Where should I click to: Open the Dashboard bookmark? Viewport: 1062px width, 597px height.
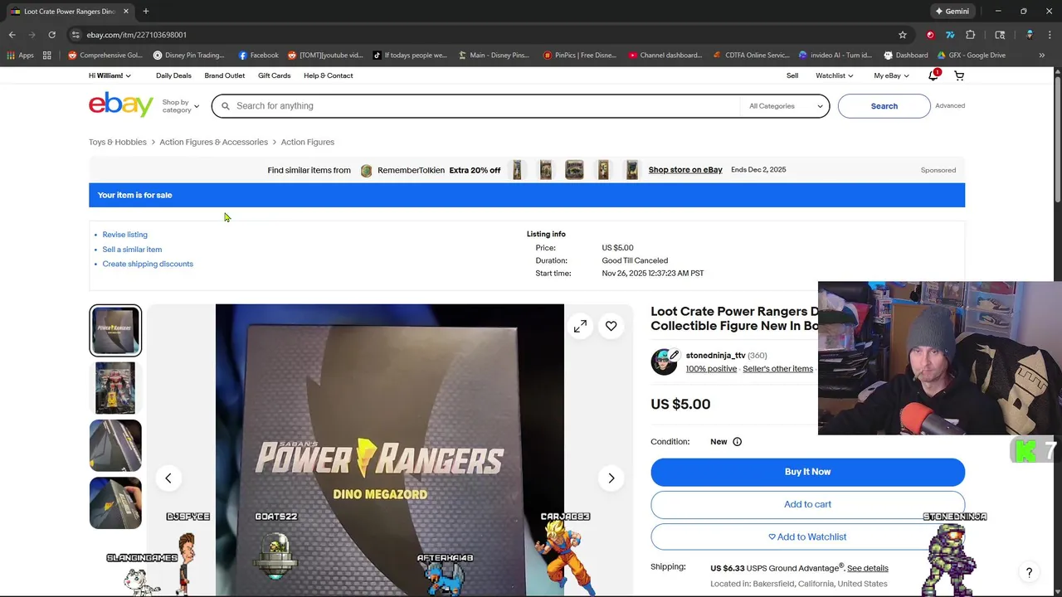(905, 56)
